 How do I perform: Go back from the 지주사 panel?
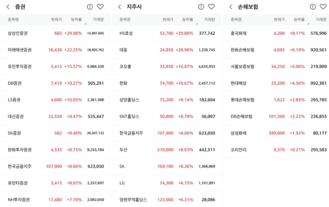(119, 7)
